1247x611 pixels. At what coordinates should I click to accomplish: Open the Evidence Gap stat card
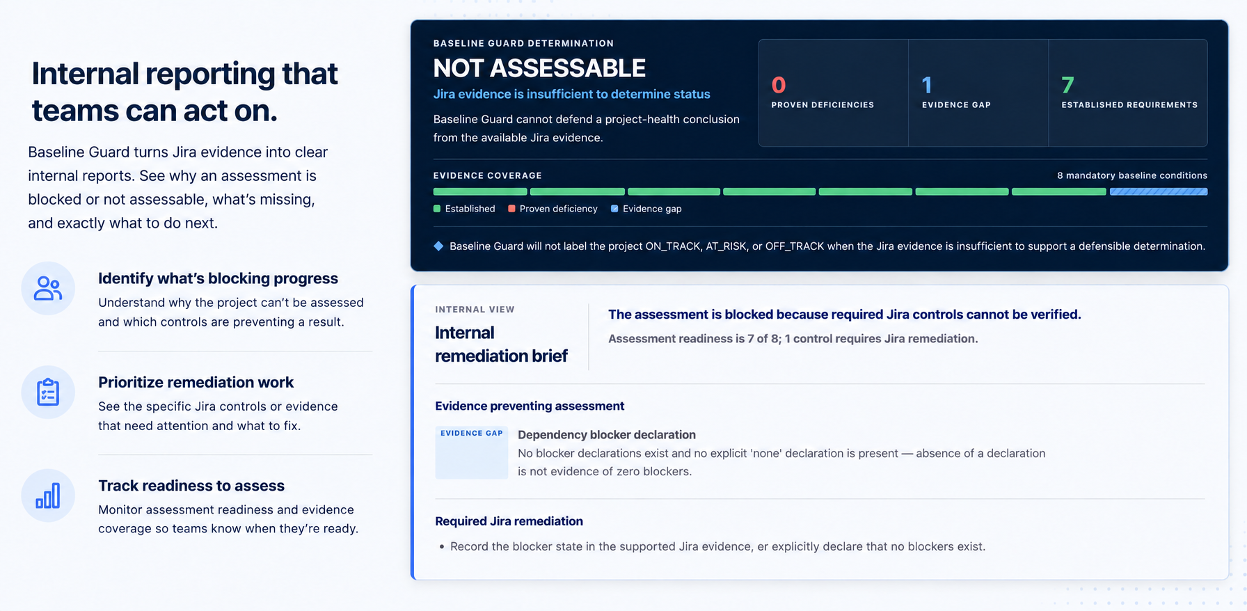[x=978, y=93]
